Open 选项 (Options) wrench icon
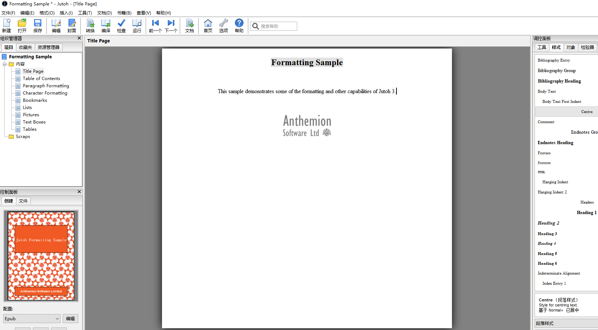The height and width of the screenshot is (330, 598). click(x=224, y=26)
